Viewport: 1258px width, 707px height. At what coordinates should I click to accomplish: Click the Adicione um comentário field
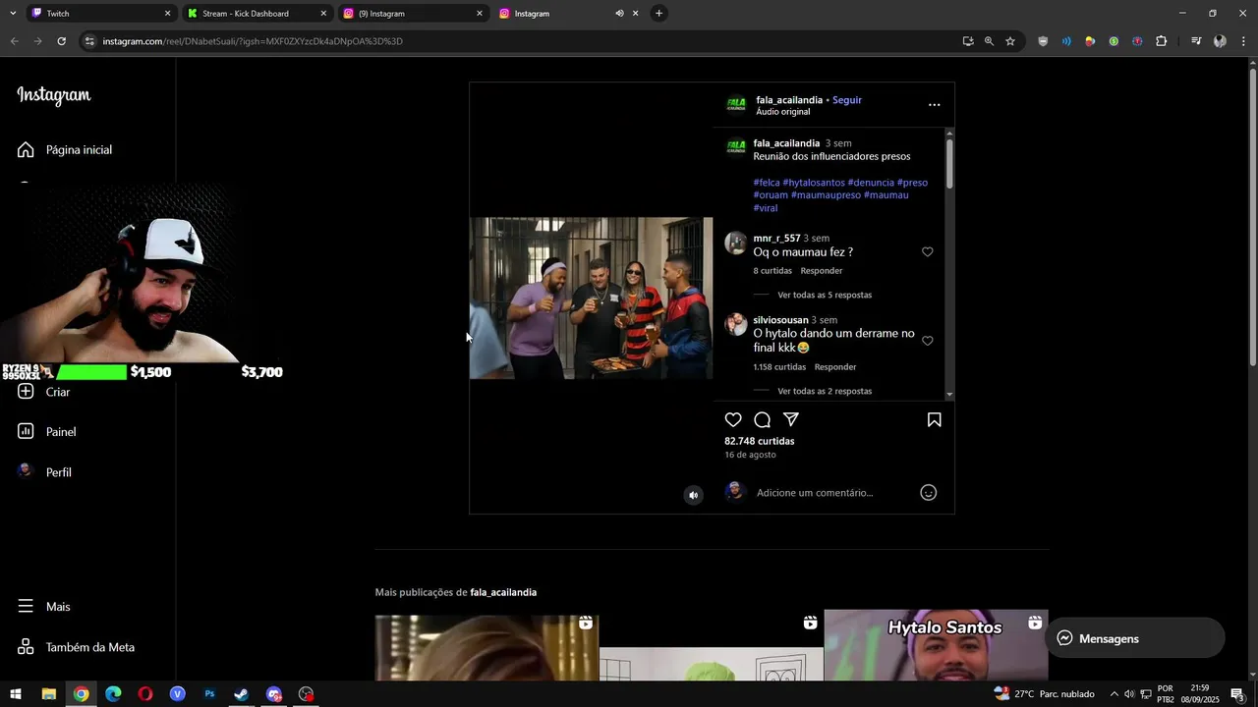coord(815,493)
